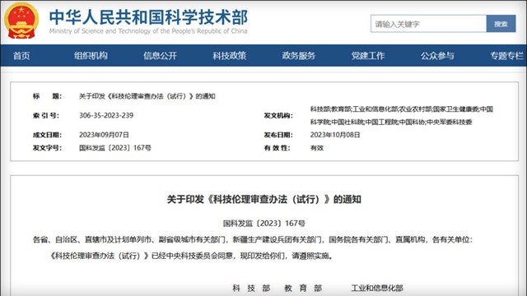527x296 pixels.
Task: Click the English ministry name subtitle
Action: pos(148,31)
